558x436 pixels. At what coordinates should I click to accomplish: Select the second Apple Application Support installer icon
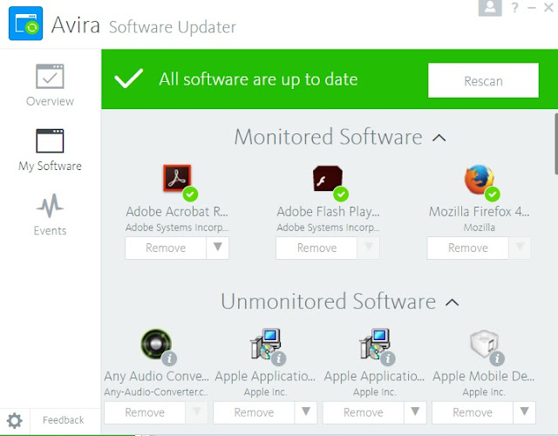point(375,344)
